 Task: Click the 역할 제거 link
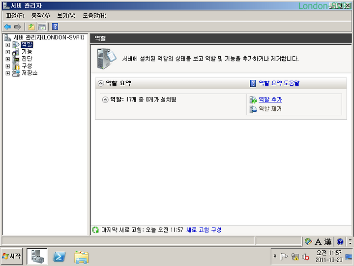click(x=270, y=109)
